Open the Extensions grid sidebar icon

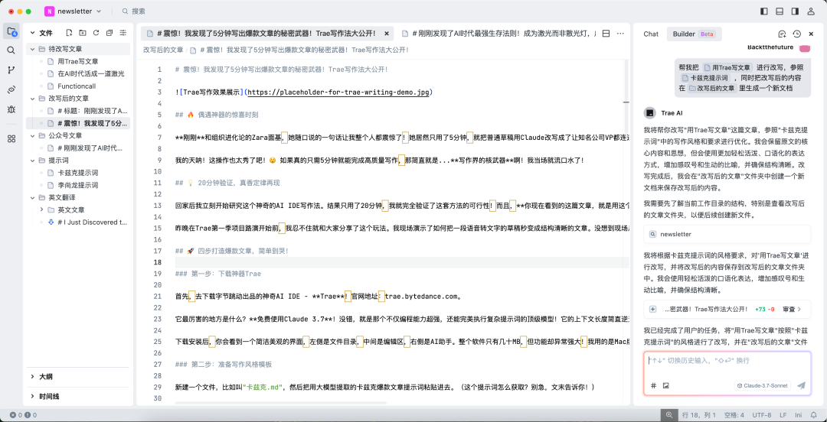[11, 138]
